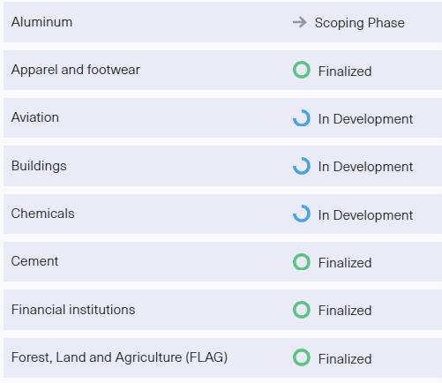This screenshot has width=442, height=383.
Task: Click In Development label in Chemicals row
Action: point(365,215)
